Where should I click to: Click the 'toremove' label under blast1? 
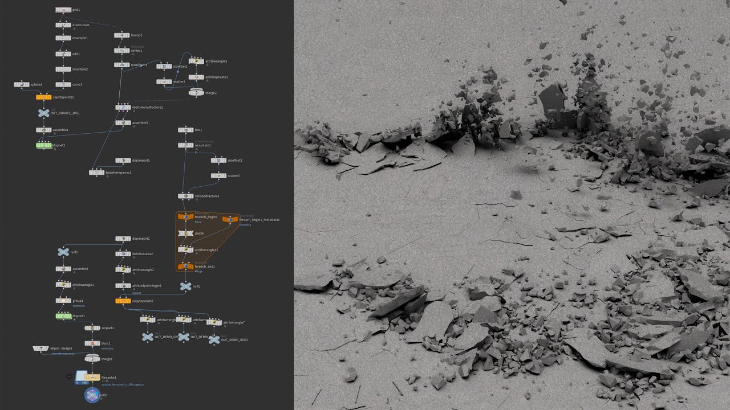click(107, 348)
